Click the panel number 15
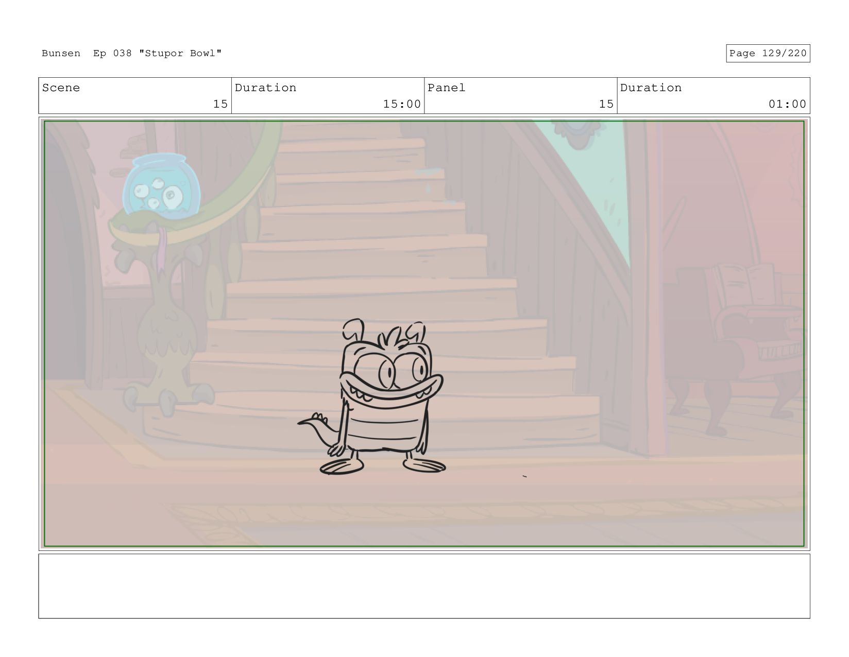 tap(606, 104)
